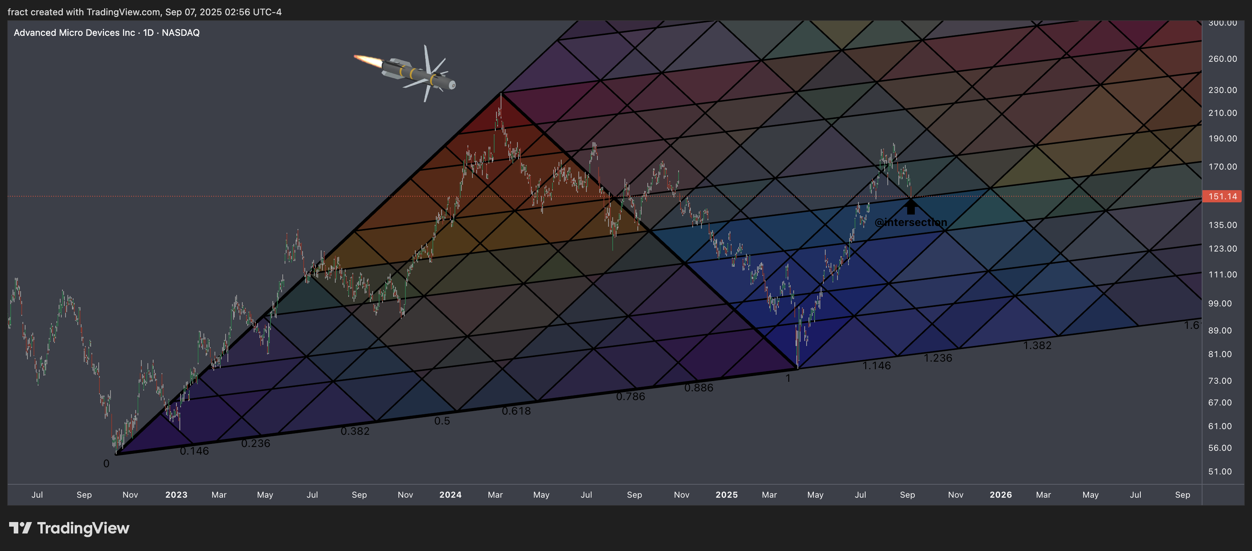Viewport: 1252px width, 551px height.
Task: Click the @intersection annotation text
Action: pos(910,223)
